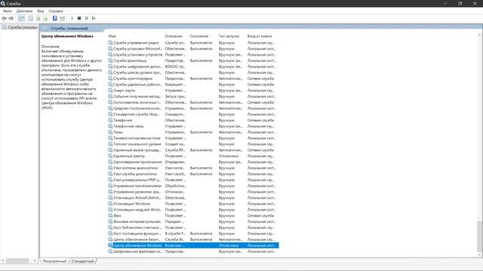Select Хост поставщика функции service row
483x271 pixels.
click(x=193, y=233)
